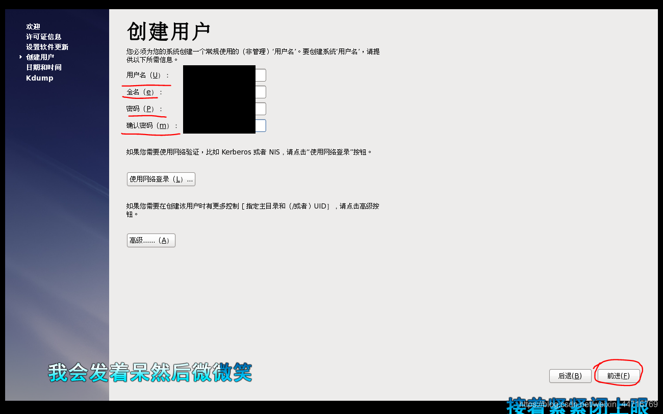Focus the 确认密码 confirm password field
663x414 pixels.
point(224,125)
